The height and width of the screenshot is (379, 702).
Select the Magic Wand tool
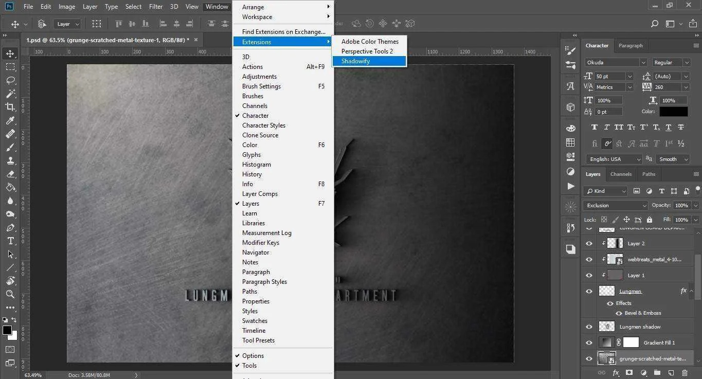(x=10, y=94)
